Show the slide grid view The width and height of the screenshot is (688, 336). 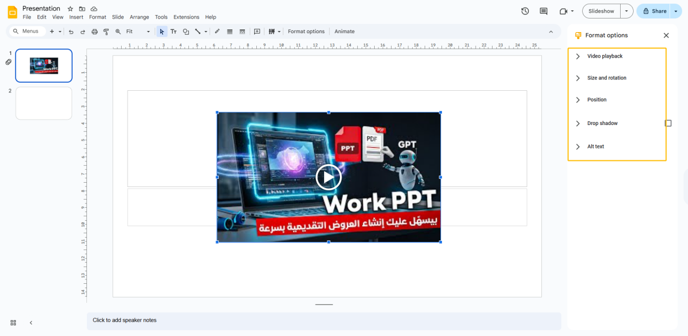(x=14, y=322)
